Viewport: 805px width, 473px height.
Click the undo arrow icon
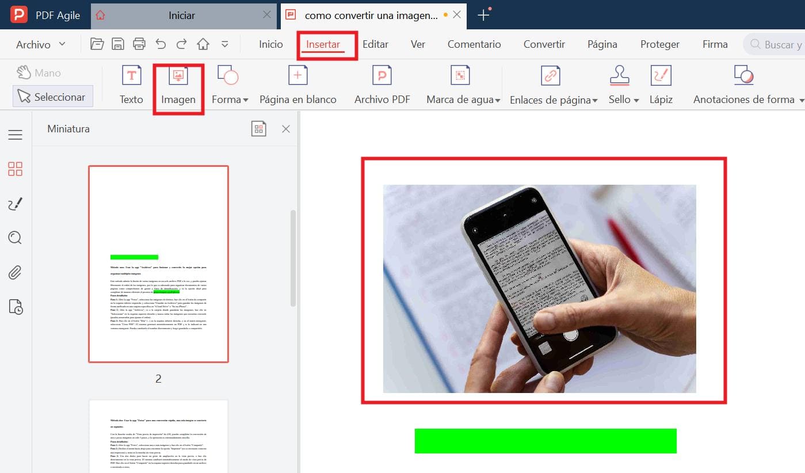(x=161, y=44)
